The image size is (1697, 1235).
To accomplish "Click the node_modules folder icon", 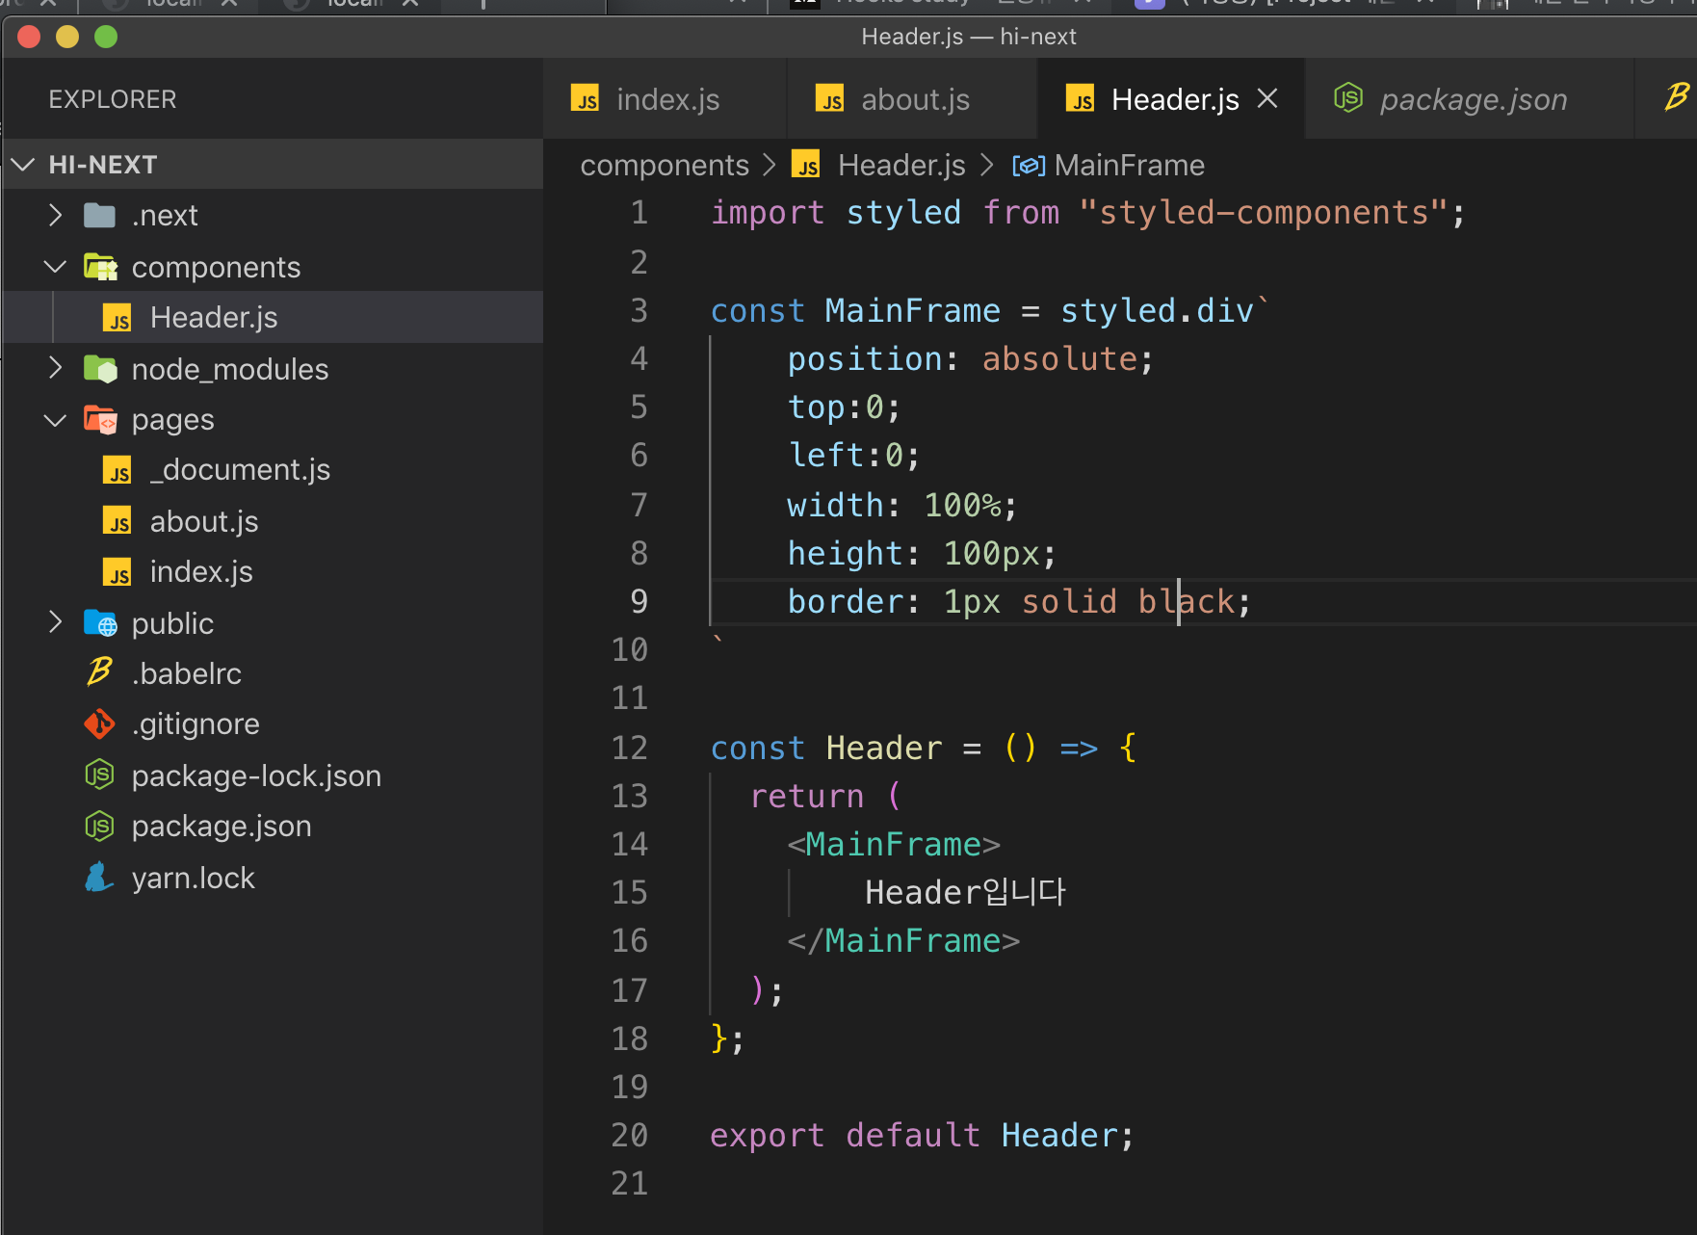I will pyautogui.click(x=100, y=368).
